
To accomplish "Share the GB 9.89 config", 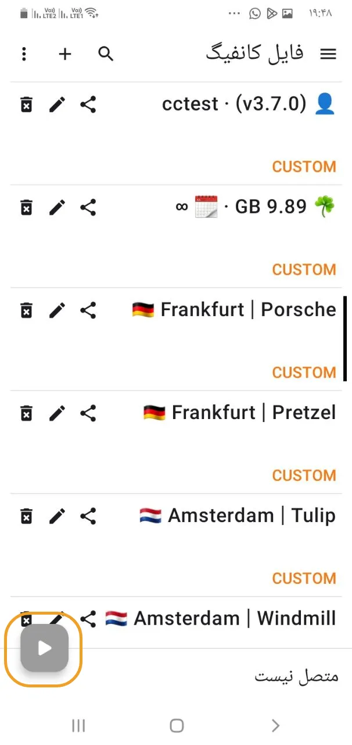I will tap(88, 207).
